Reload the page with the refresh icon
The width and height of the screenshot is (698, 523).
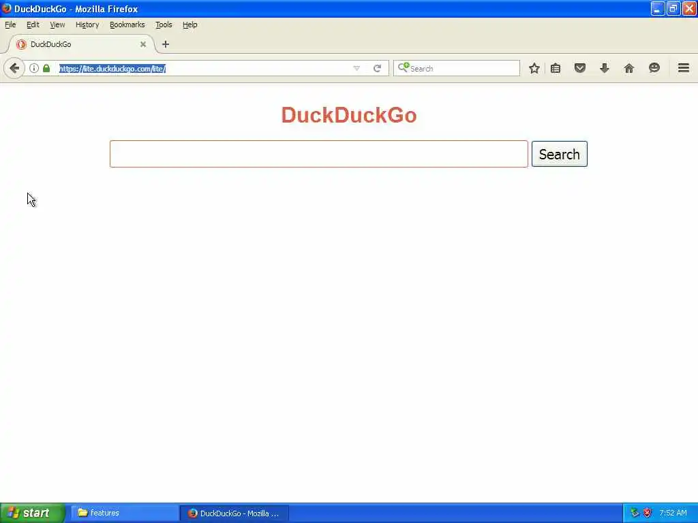378,69
